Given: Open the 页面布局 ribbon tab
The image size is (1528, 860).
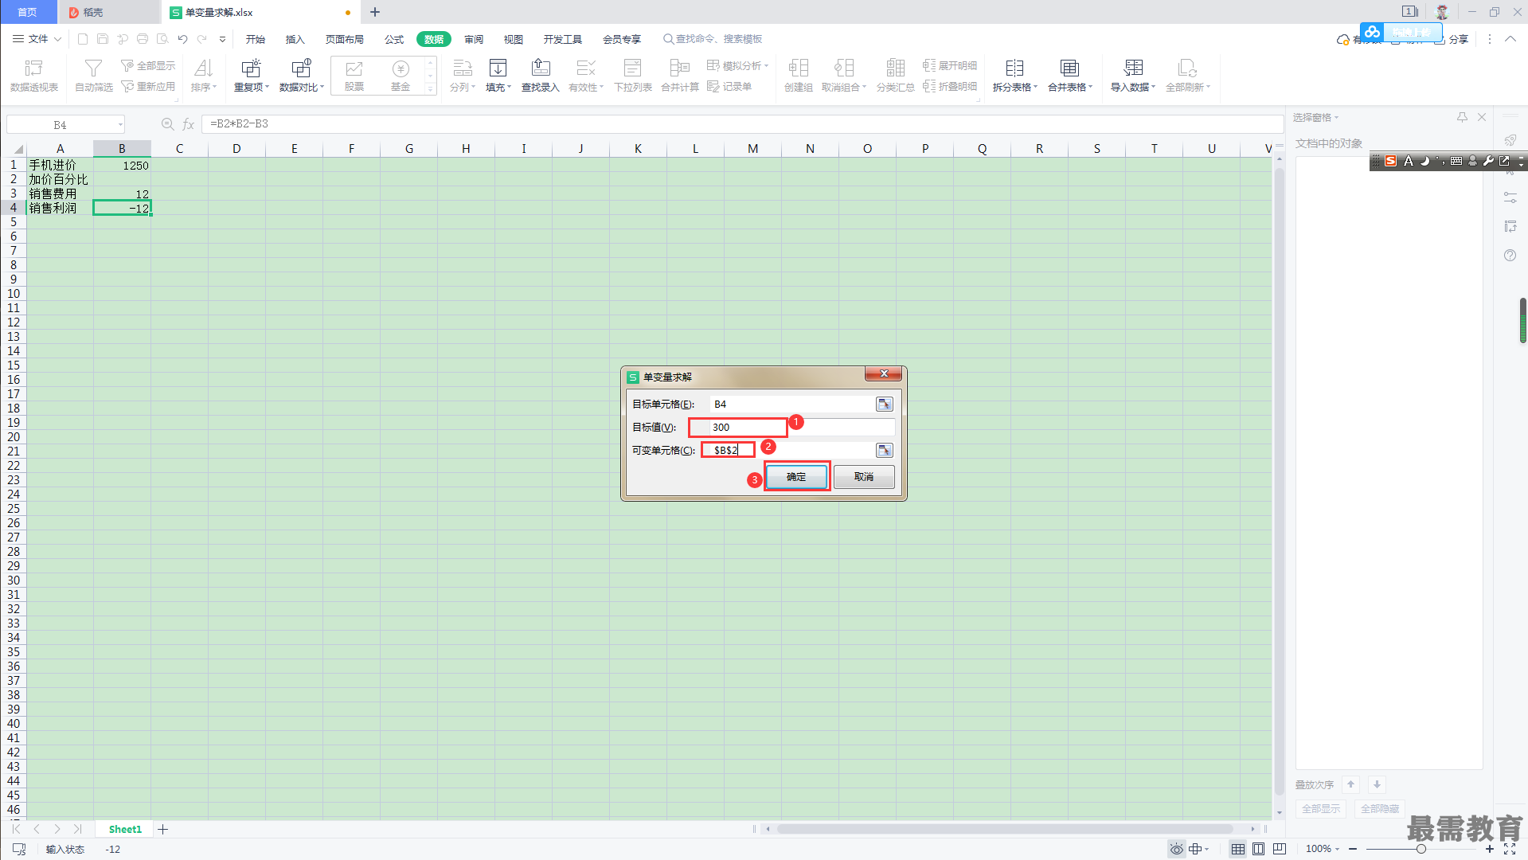Looking at the screenshot, I should point(345,39).
